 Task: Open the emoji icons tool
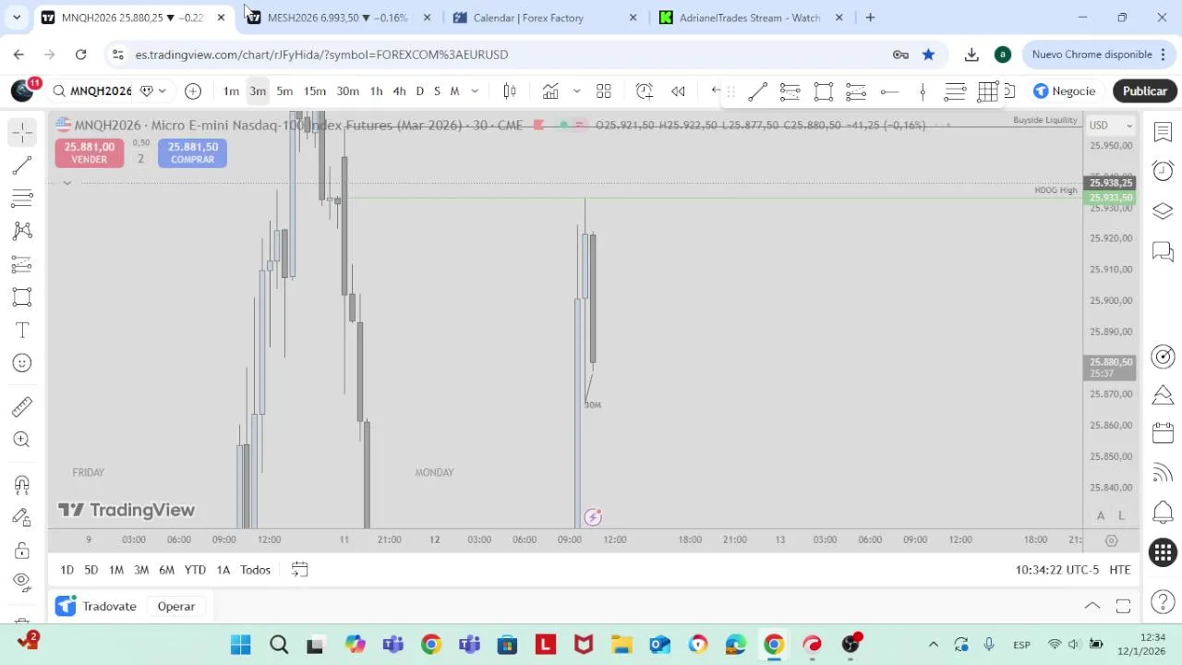point(22,363)
